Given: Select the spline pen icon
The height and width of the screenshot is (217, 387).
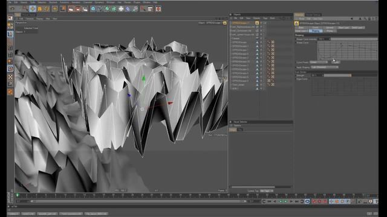Looking at the screenshot, I should [x=100, y=9].
